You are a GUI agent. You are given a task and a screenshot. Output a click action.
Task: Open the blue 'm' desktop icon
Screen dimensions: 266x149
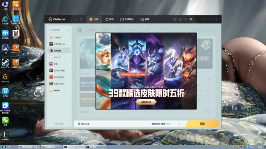[x=5, y=34]
